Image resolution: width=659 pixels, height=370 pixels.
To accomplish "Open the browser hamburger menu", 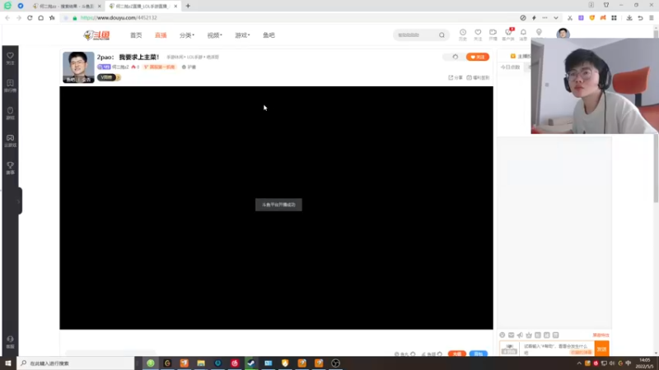I will tap(652, 18).
